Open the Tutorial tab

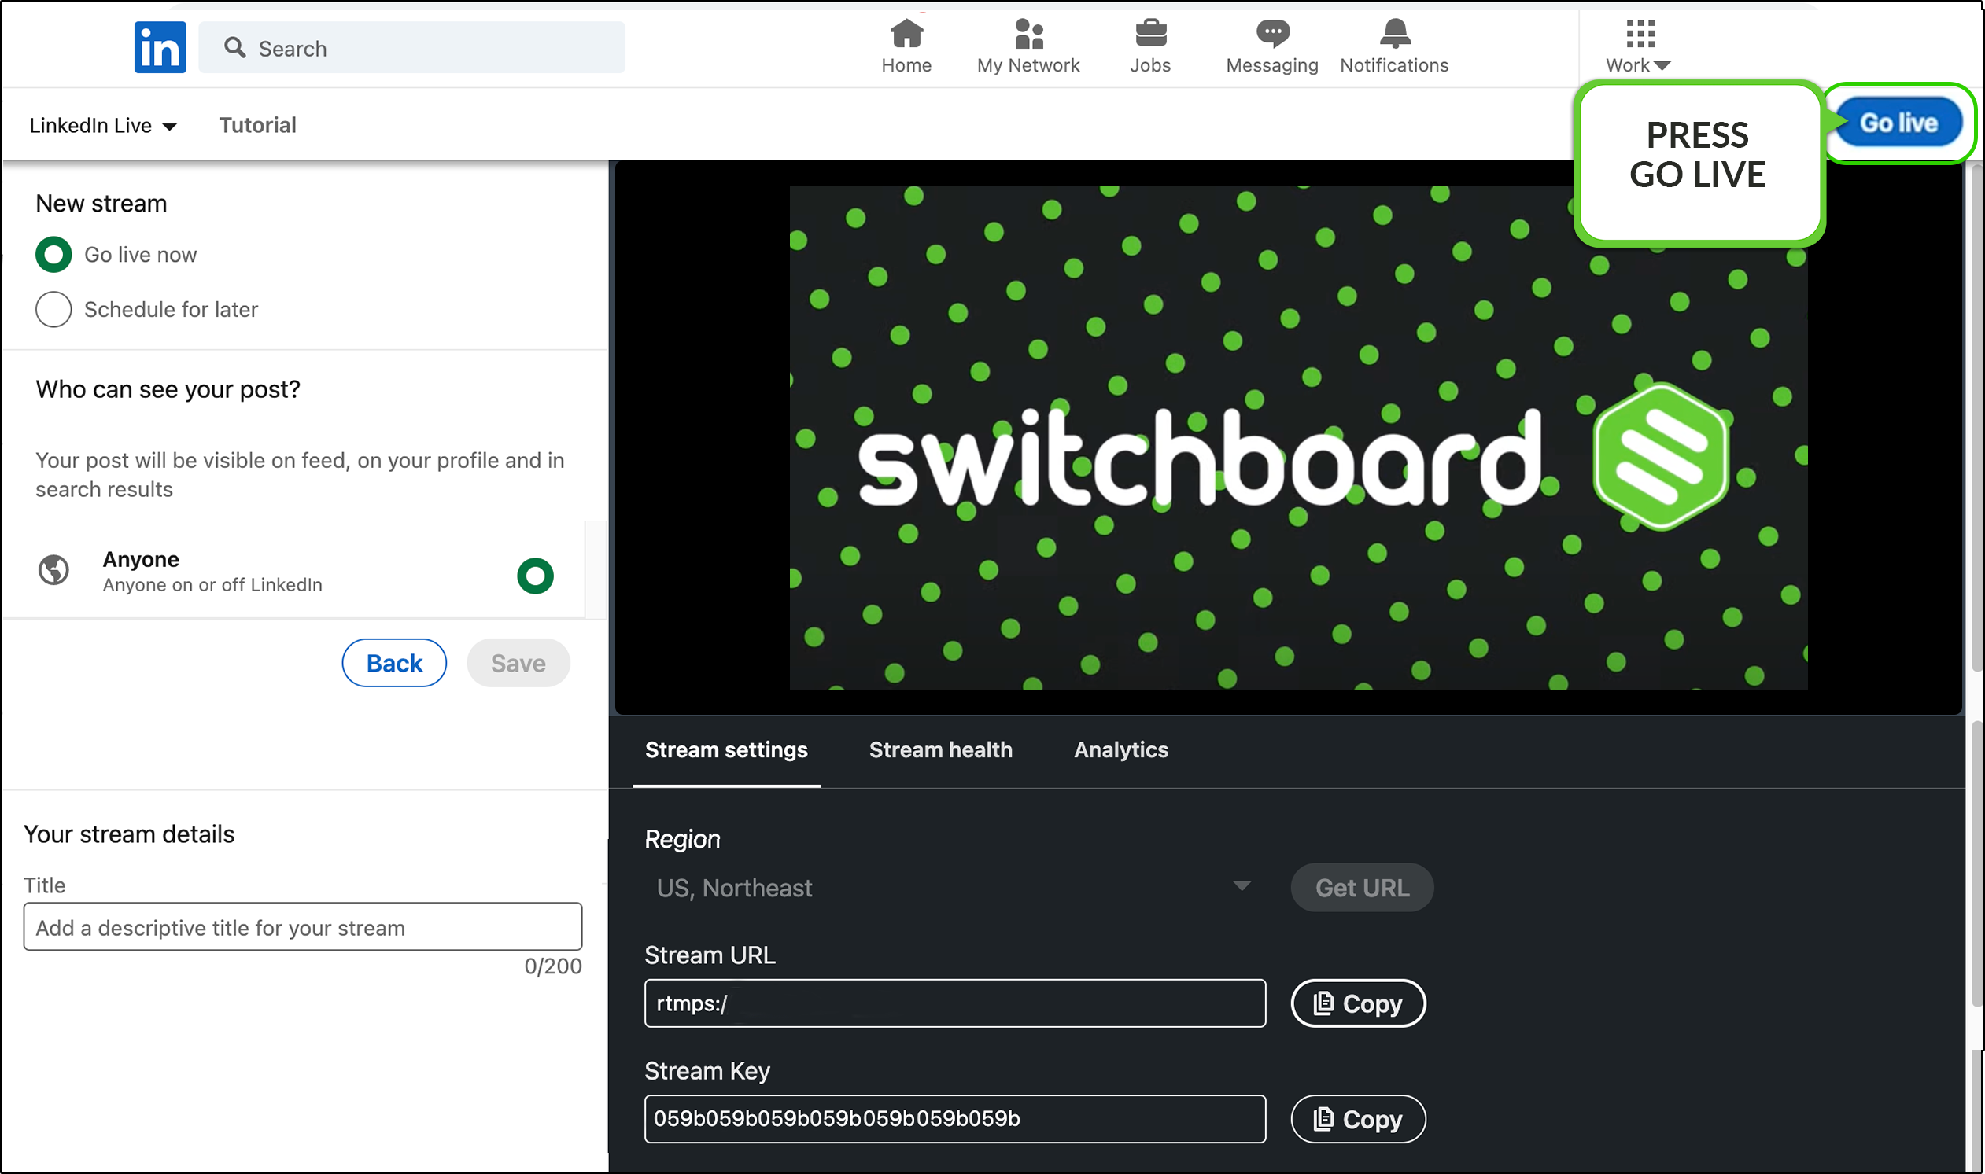click(257, 125)
